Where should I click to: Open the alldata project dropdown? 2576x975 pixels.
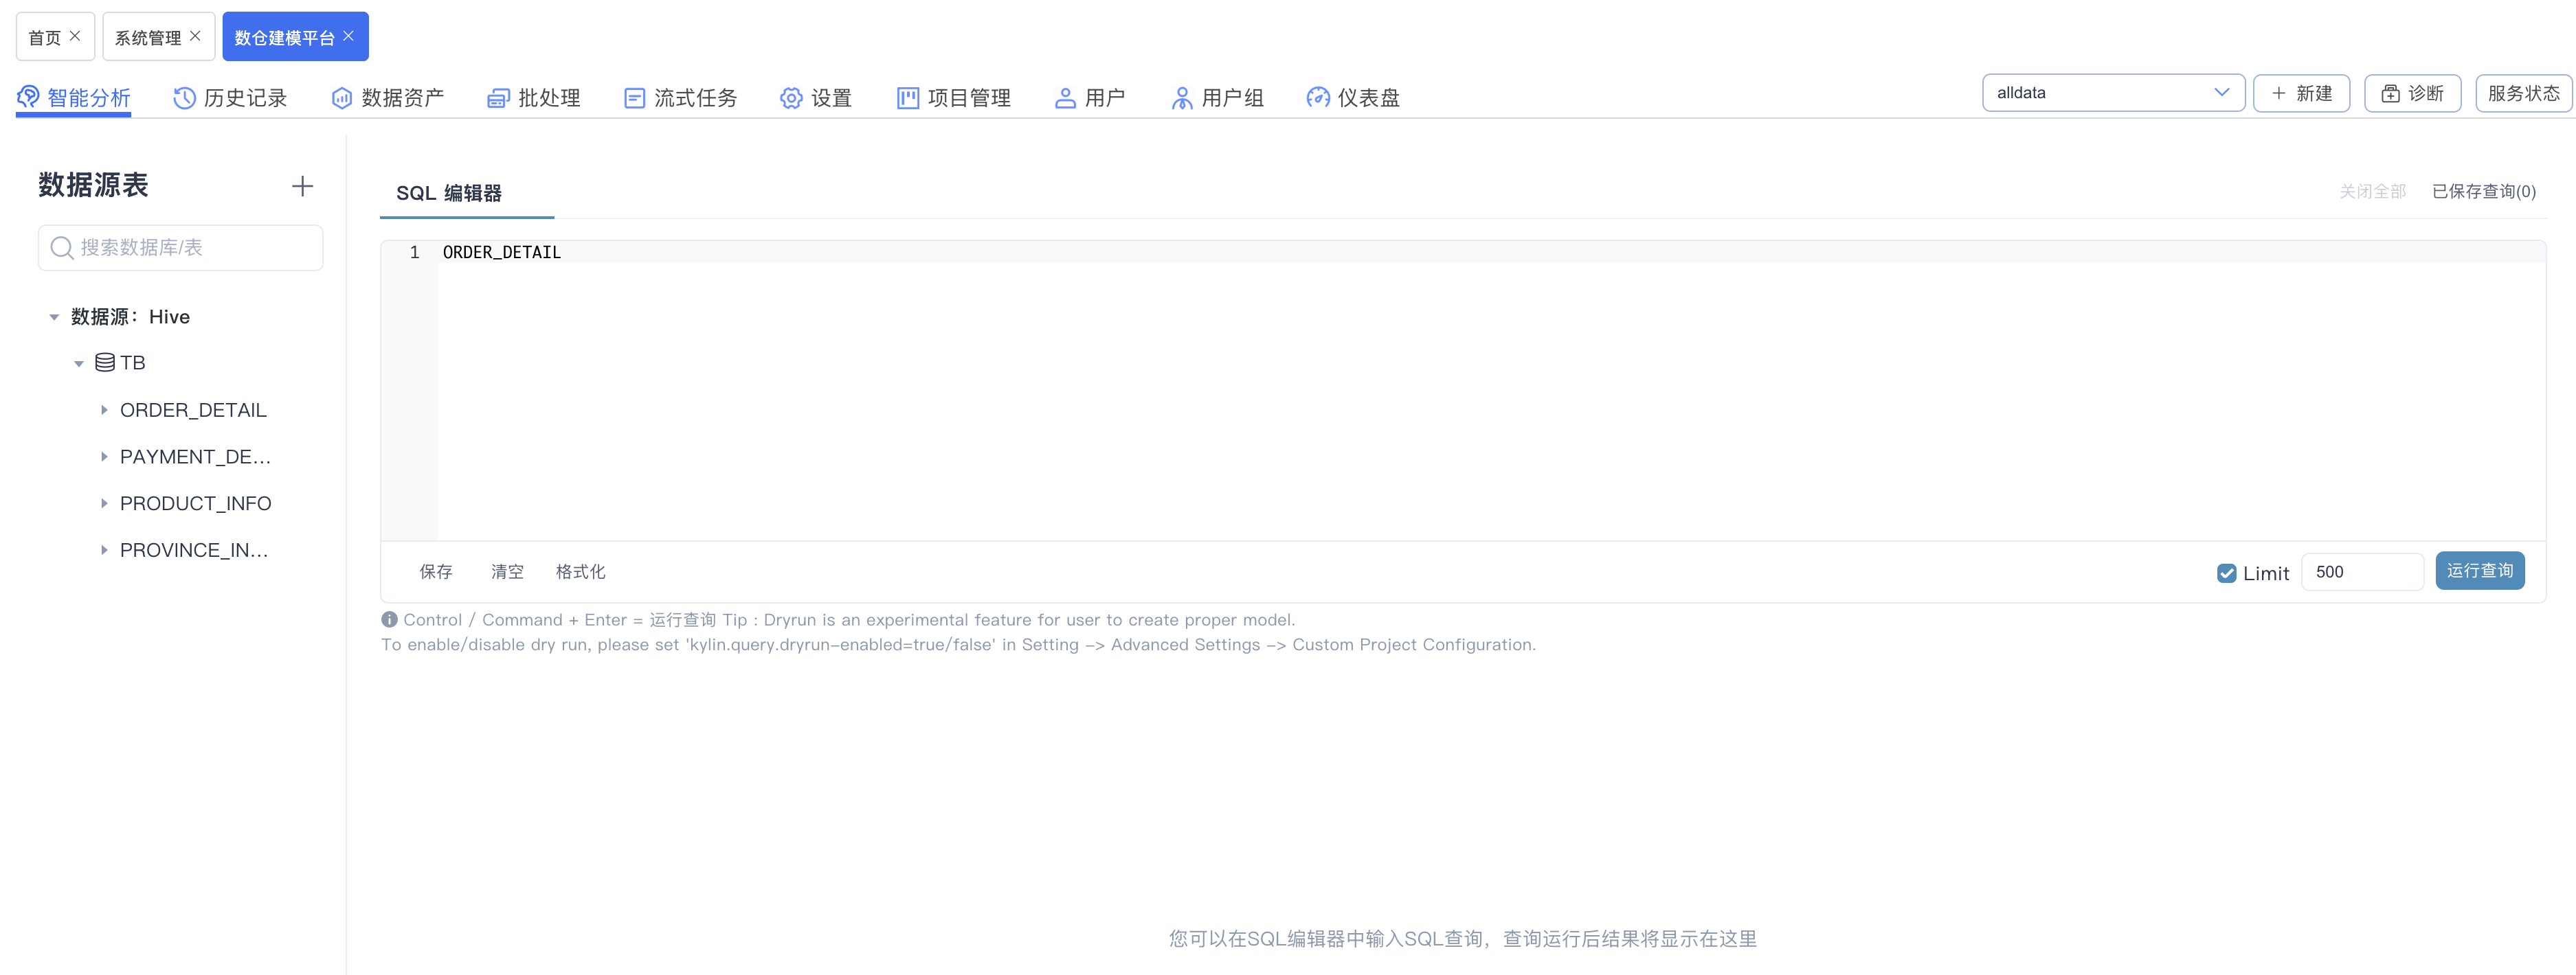coord(2112,93)
